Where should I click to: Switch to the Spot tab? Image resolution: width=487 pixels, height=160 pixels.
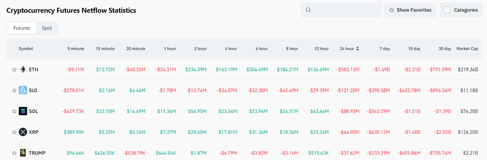(47, 28)
